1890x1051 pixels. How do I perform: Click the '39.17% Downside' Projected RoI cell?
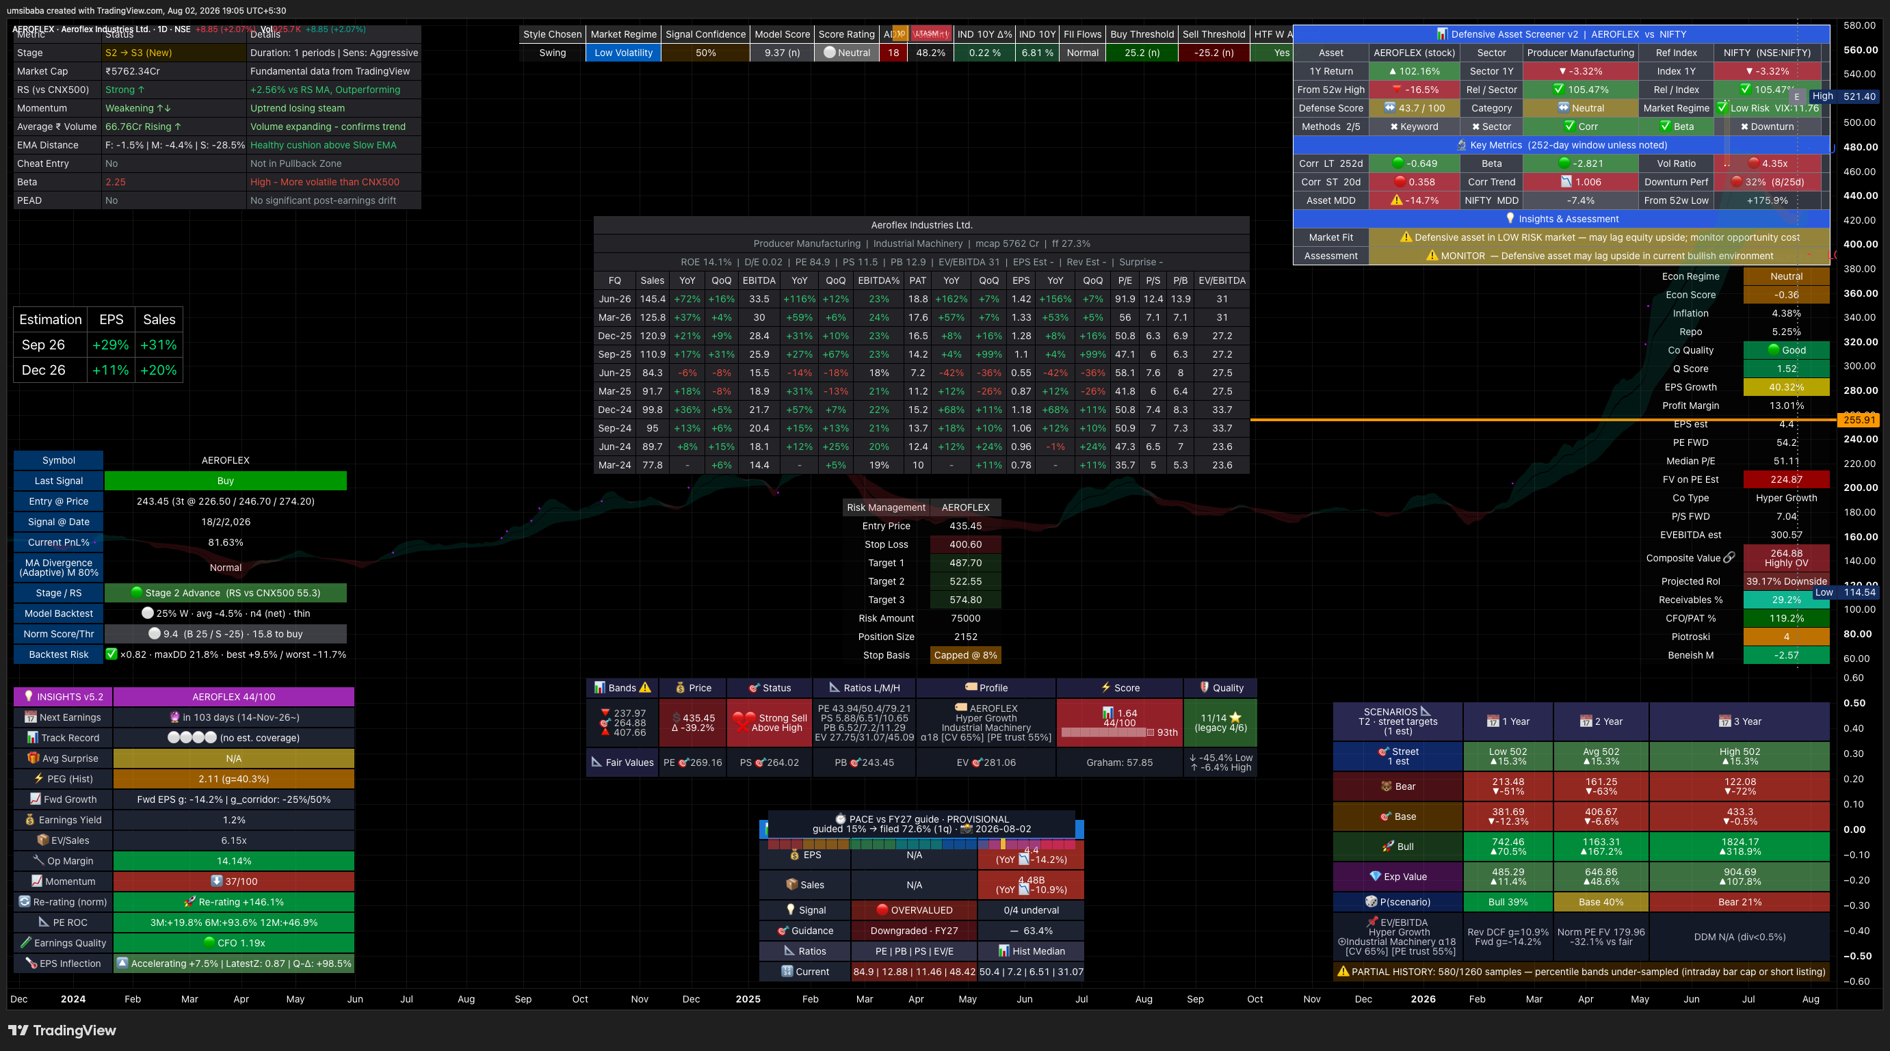coord(1787,581)
